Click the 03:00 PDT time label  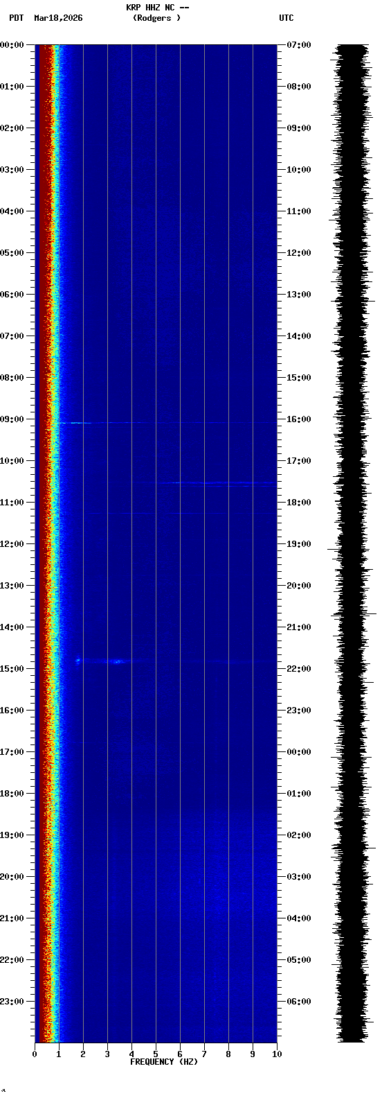(x=12, y=170)
